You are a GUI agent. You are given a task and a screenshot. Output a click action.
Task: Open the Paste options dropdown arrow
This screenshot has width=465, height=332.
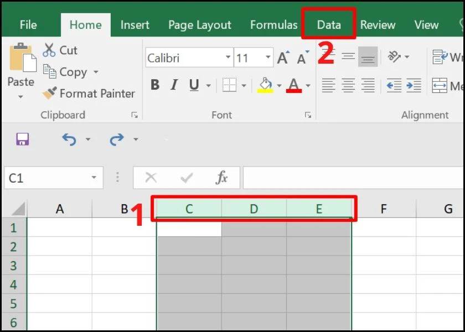tap(20, 97)
